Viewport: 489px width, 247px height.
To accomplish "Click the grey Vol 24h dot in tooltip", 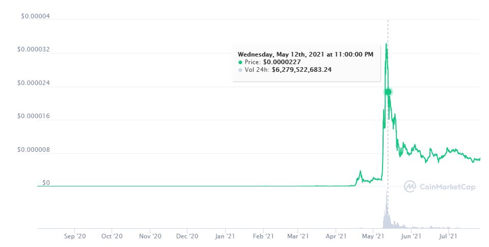I will [x=240, y=70].
